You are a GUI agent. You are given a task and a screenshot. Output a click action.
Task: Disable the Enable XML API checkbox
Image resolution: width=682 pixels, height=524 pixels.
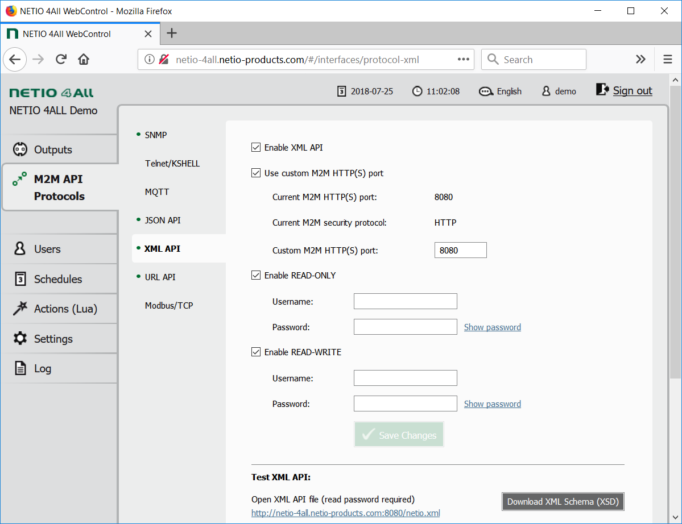pyautogui.click(x=256, y=148)
